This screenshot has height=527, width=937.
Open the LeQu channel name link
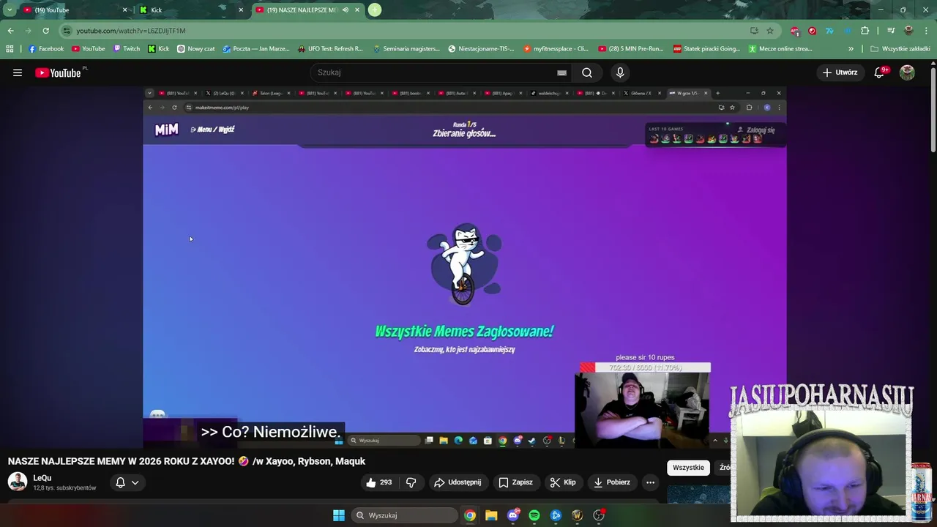click(42, 478)
